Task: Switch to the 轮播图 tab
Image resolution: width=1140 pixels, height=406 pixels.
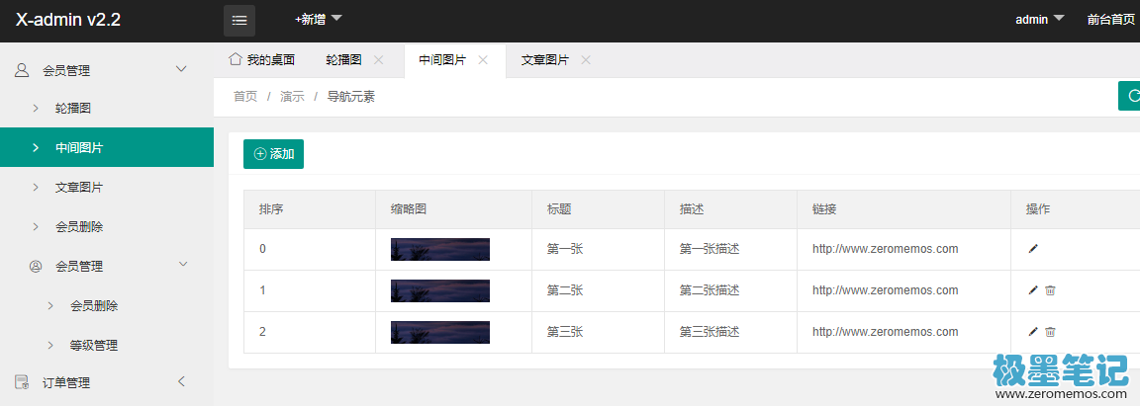Action: click(x=344, y=60)
